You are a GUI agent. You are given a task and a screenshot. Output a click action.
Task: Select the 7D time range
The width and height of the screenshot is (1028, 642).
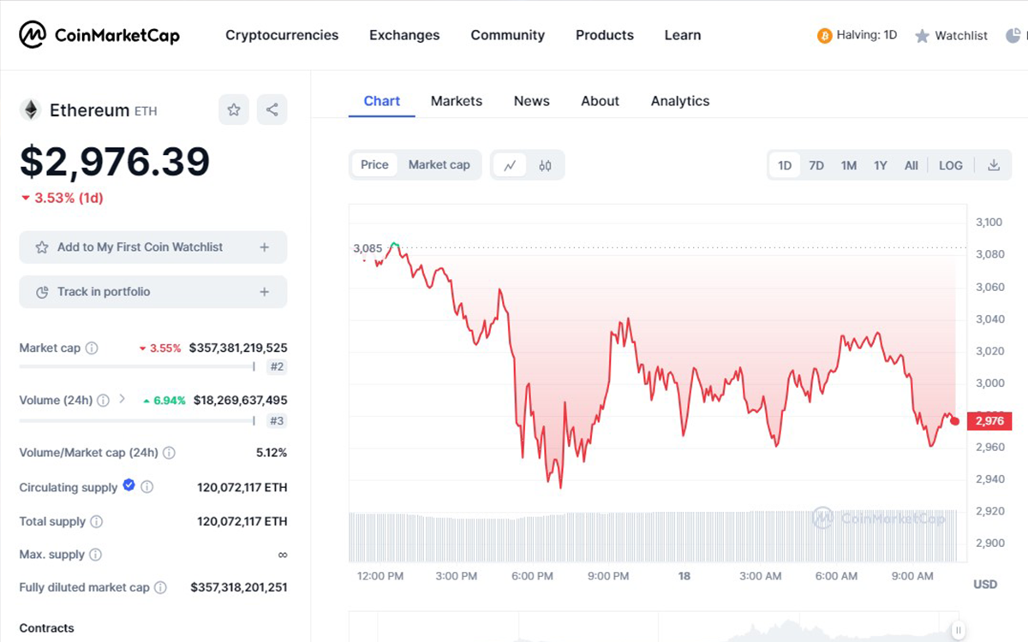(816, 165)
